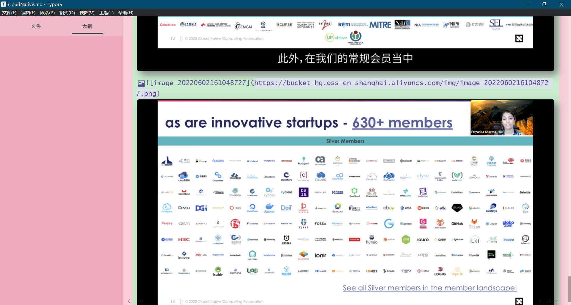Viewport: 571px width, 305px height.
Task: Open the 格式(O) menu
Action: coord(67,12)
